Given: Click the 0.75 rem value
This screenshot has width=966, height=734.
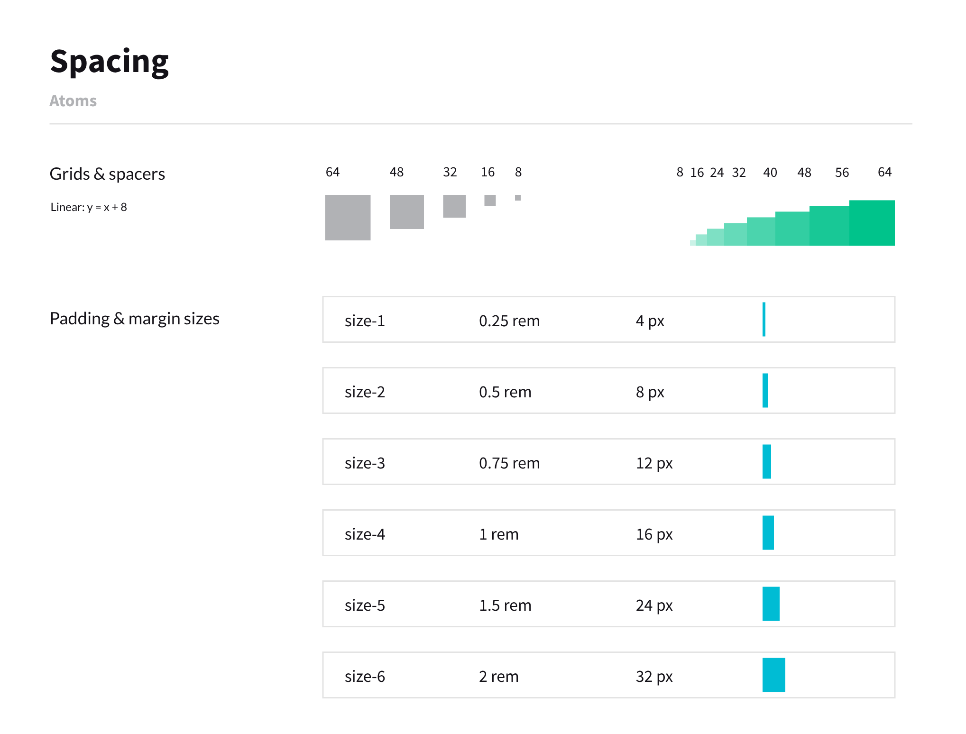Looking at the screenshot, I should click(509, 463).
